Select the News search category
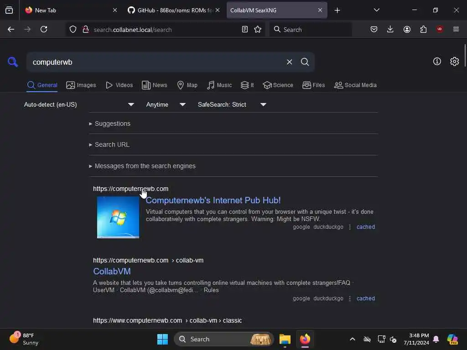This screenshot has height=350, width=467. coord(155,85)
